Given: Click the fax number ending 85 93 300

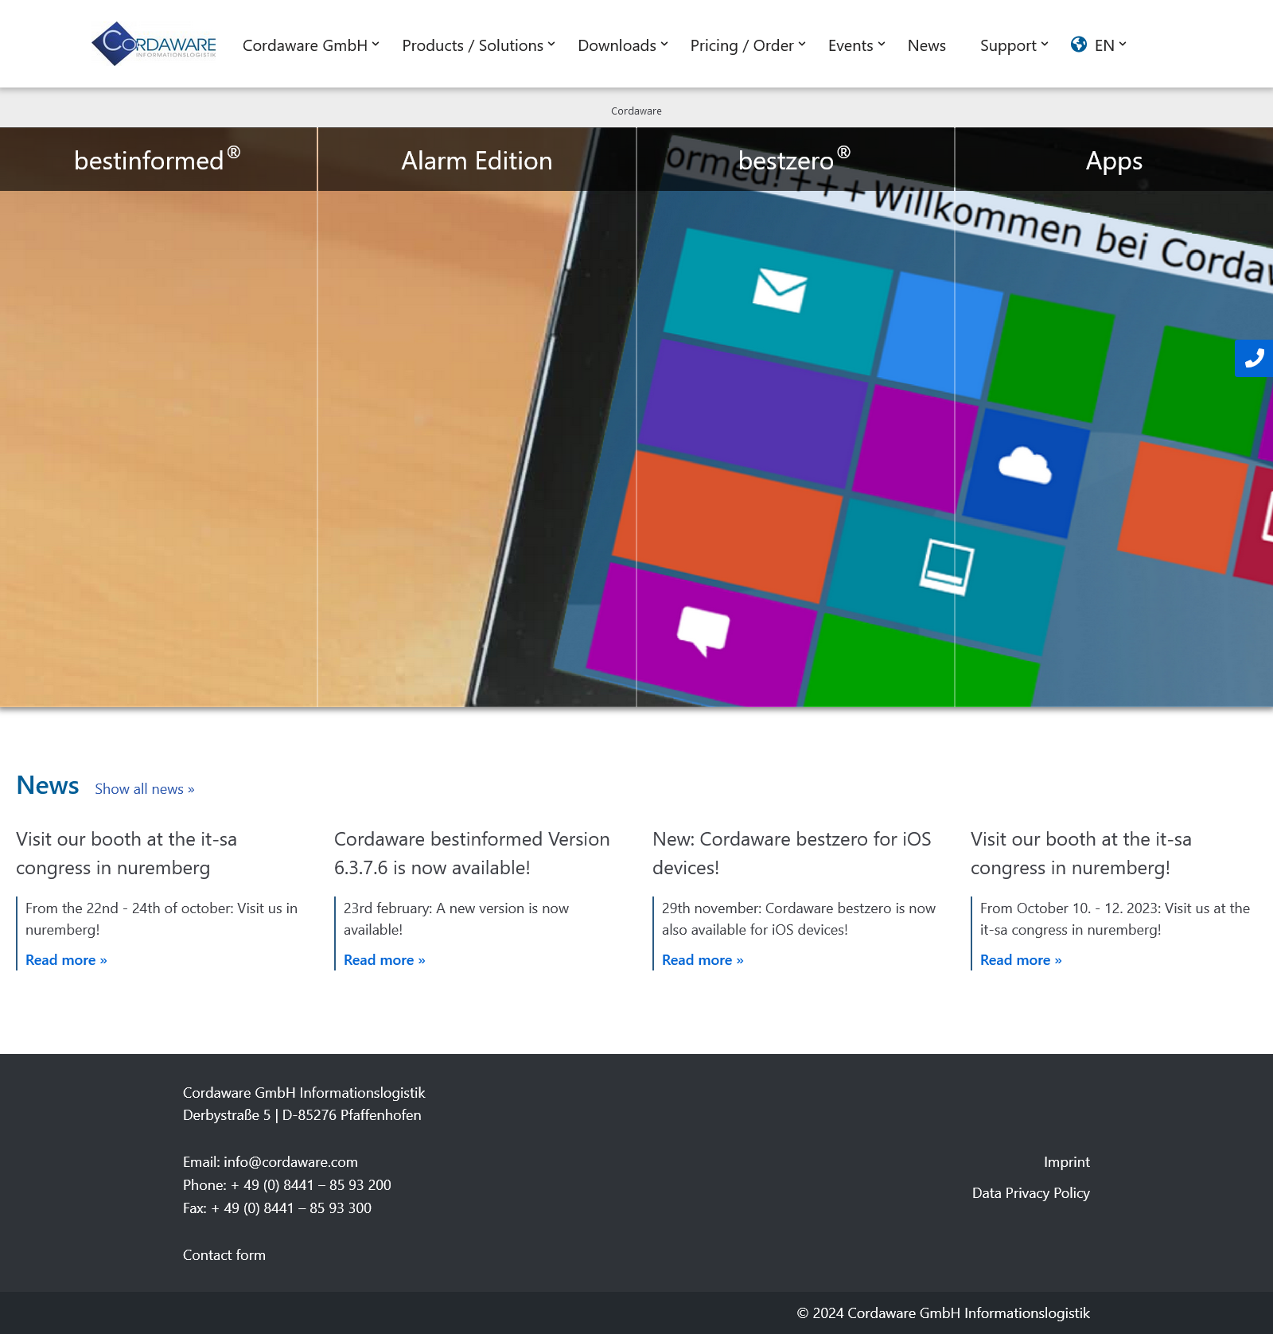Looking at the screenshot, I should [x=291, y=1208].
